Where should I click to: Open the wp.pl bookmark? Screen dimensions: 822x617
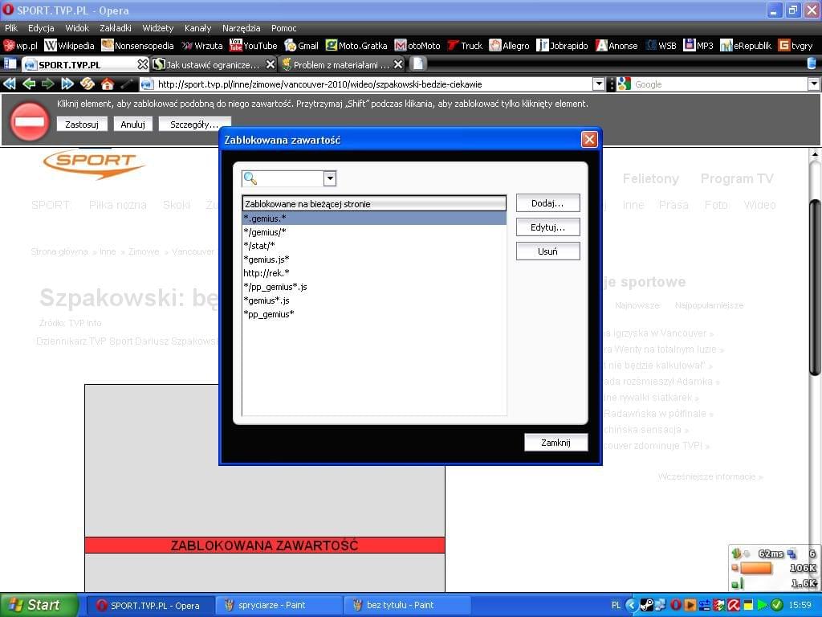[20, 46]
